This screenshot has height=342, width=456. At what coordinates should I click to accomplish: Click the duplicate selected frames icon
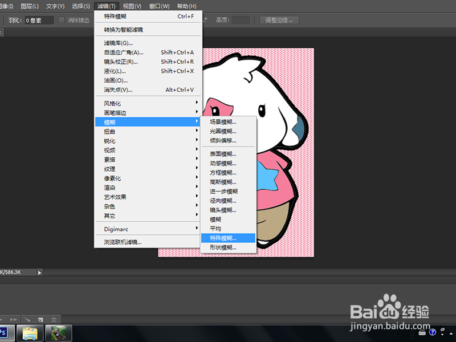pyautogui.click(x=40, y=319)
